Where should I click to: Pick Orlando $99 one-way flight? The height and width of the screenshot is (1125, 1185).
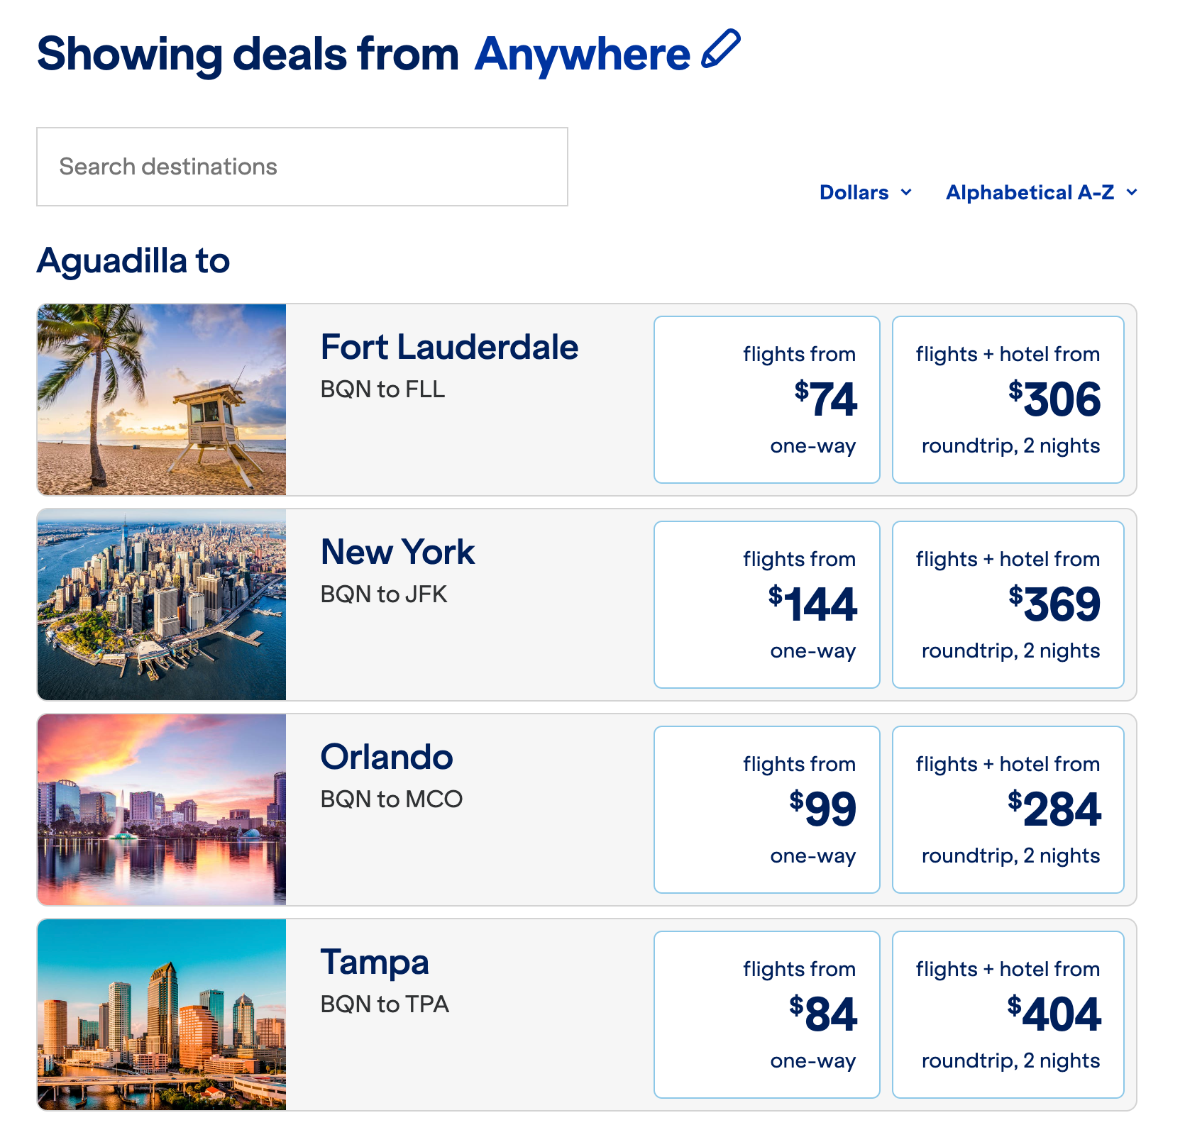[x=766, y=809]
